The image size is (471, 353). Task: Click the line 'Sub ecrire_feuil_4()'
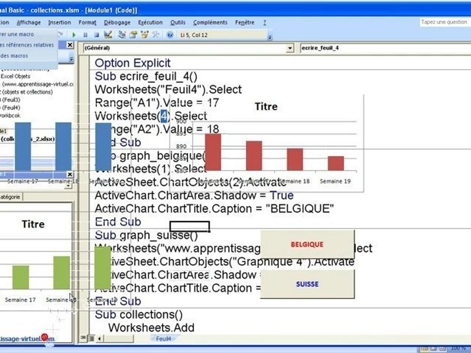[146, 76]
